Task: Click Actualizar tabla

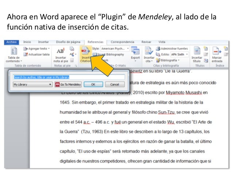Action: [x=37, y=54]
